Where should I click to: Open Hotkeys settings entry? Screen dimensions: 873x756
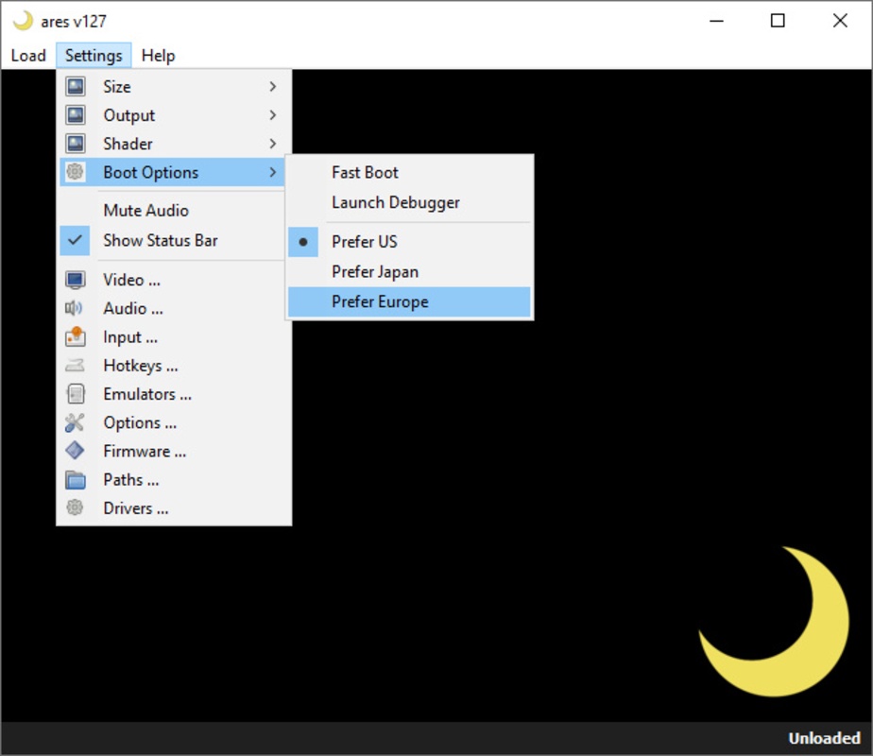pos(174,365)
